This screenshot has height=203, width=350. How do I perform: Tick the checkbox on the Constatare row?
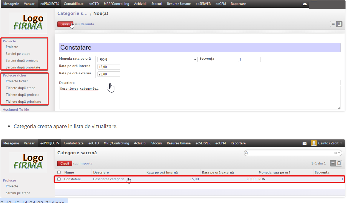[59, 179]
